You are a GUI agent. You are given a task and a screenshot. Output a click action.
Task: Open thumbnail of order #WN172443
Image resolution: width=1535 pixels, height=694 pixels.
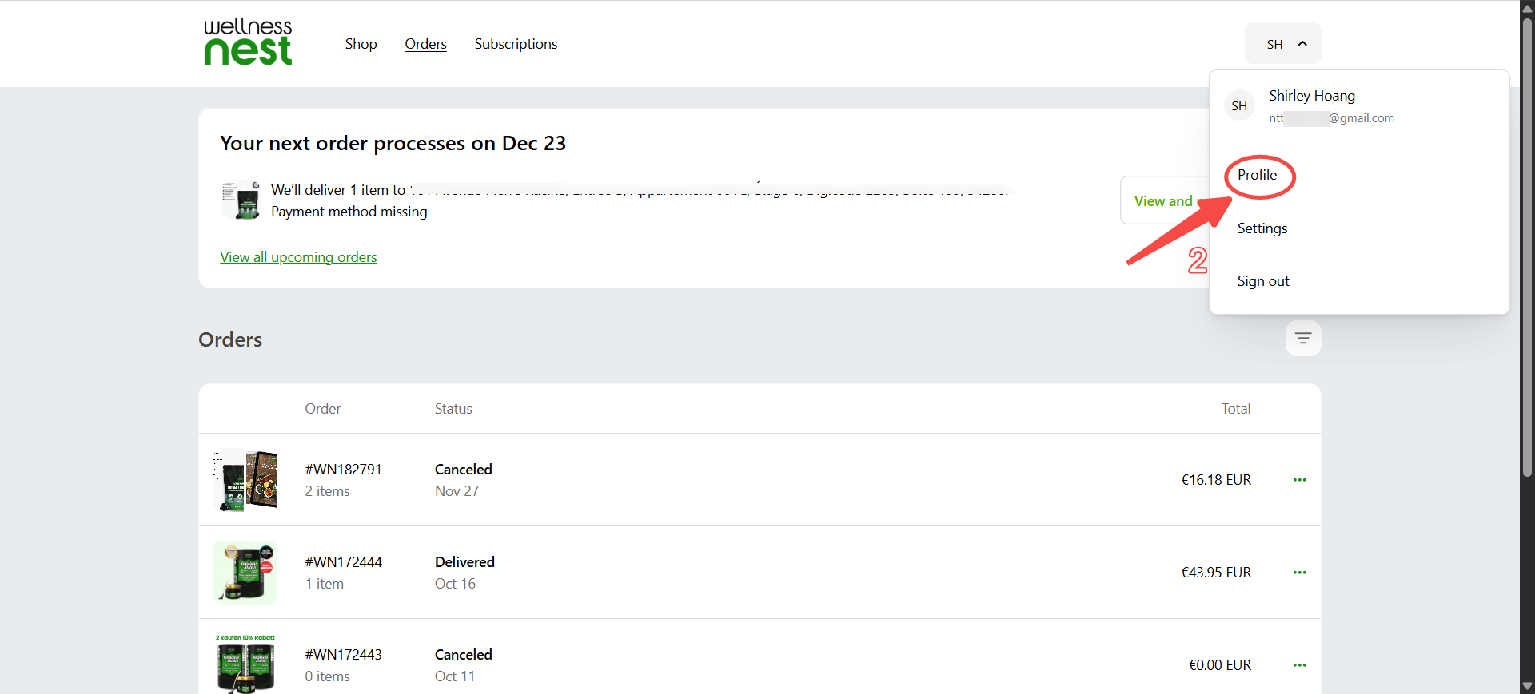click(246, 664)
